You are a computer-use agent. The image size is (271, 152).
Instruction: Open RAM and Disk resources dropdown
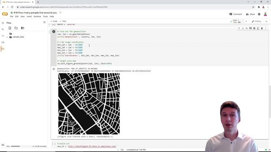246,22
